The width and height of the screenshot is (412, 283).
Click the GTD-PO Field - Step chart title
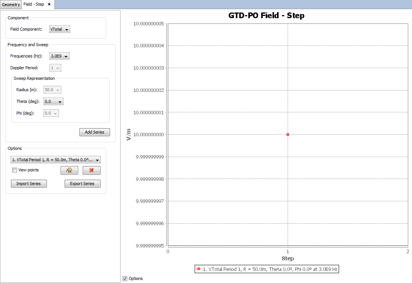point(266,16)
